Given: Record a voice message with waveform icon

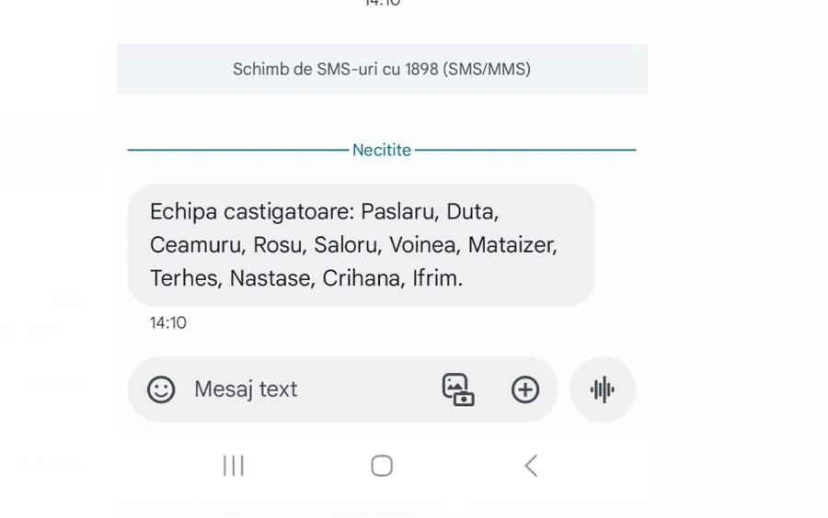Looking at the screenshot, I should pos(603,389).
